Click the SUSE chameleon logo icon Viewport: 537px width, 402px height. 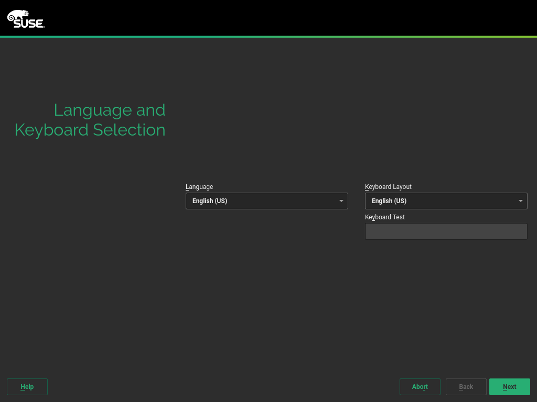click(x=18, y=16)
